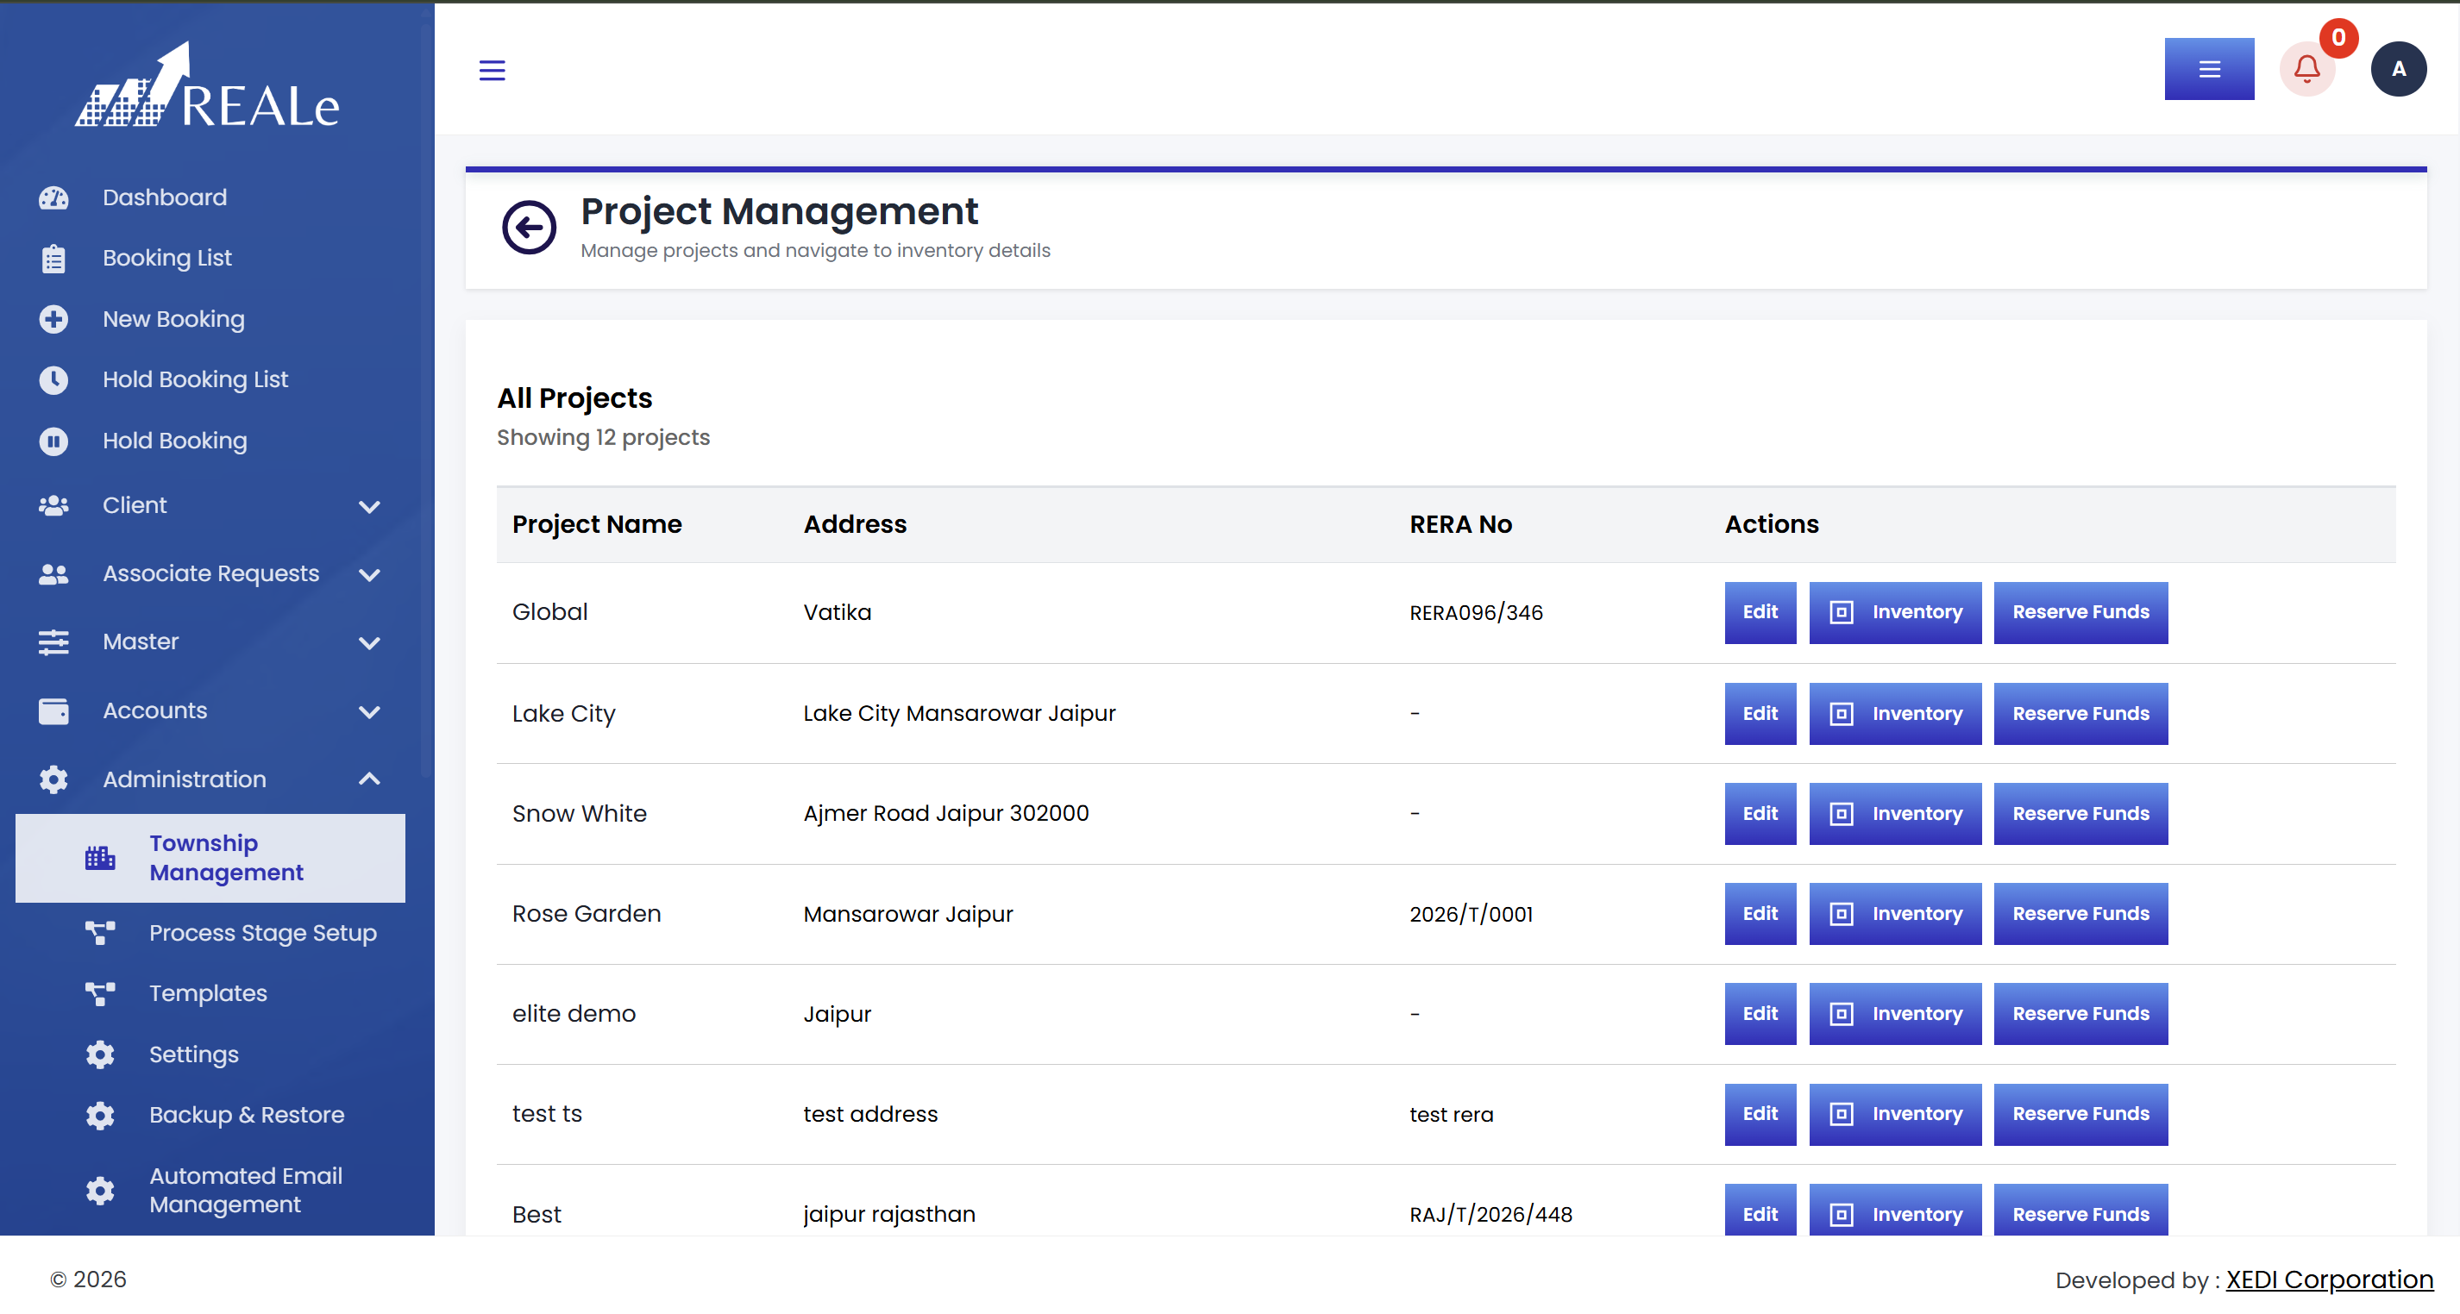Click the Accounts wallet icon
The height and width of the screenshot is (1314, 2460).
click(53, 711)
